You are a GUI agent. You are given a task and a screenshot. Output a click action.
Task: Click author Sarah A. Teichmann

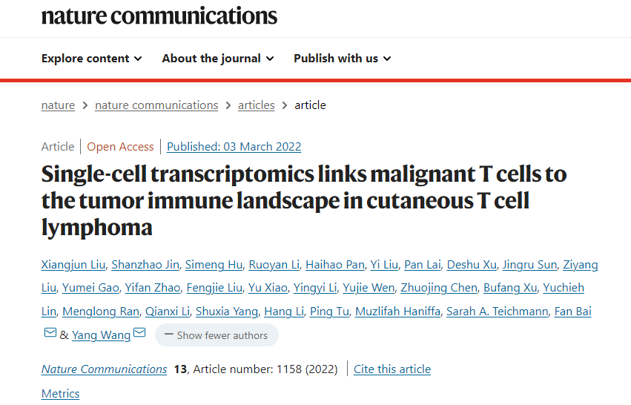[x=496, y=312]
